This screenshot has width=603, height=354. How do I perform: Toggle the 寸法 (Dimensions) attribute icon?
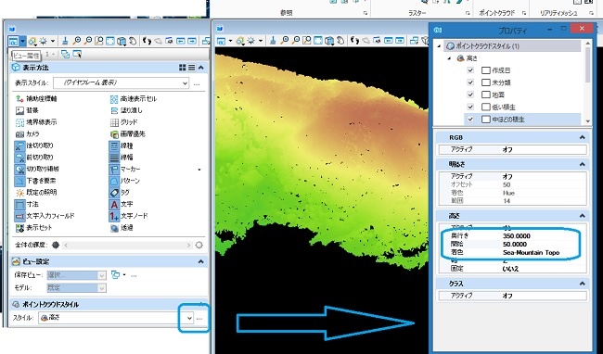tap(19, 204)
